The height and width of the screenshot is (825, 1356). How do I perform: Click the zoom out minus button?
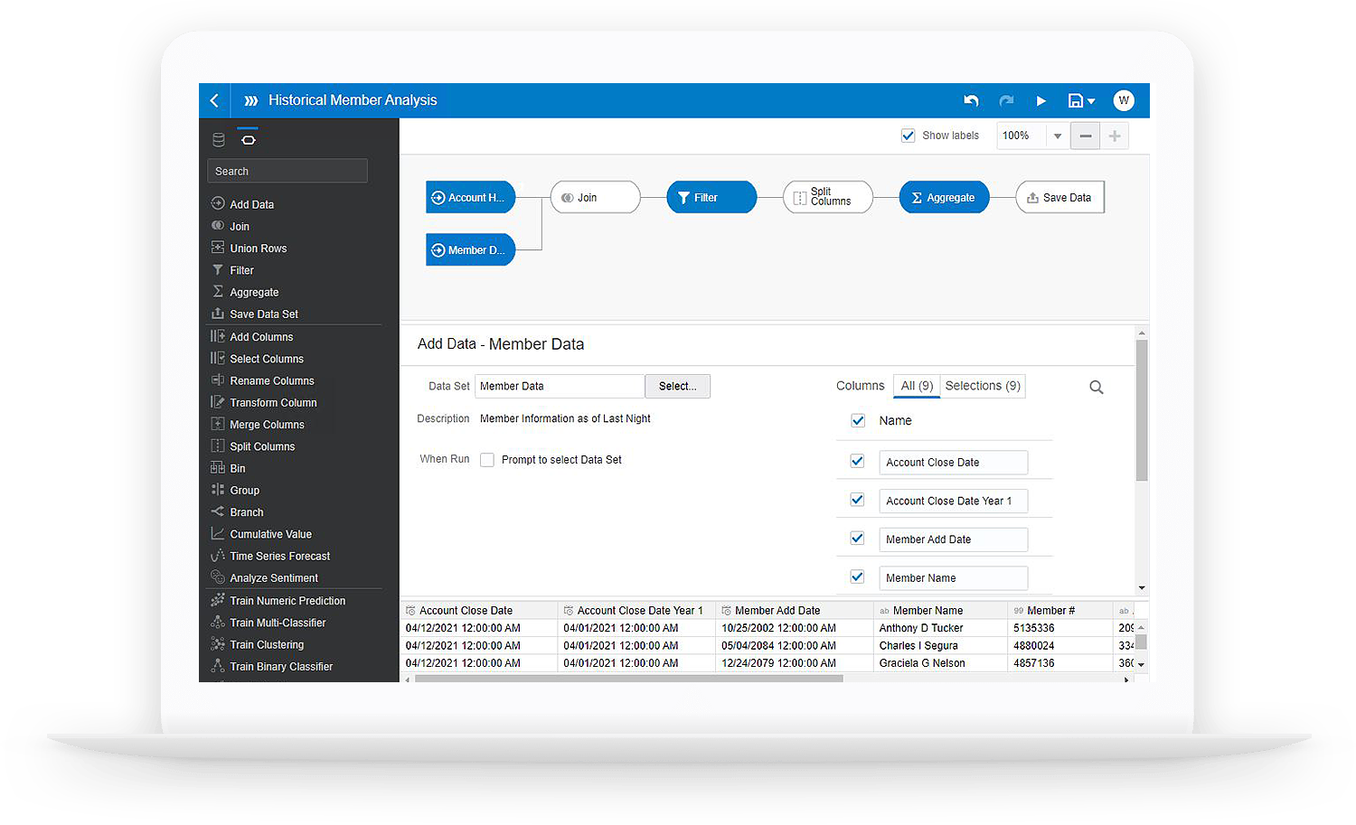click(x=1086, y=136)
